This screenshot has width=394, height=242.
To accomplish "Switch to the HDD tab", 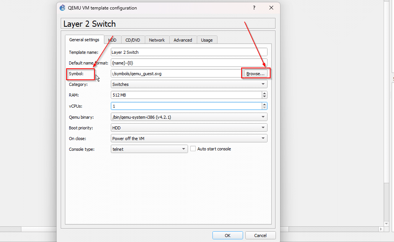I will [x=112, y=40].
